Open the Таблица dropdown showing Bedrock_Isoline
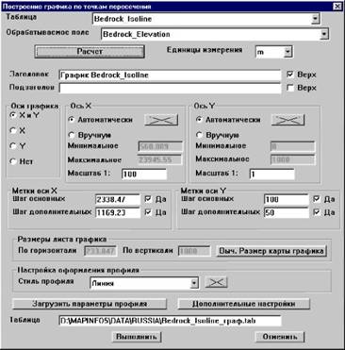The image size is (345, 350). [x=315, y=19]
